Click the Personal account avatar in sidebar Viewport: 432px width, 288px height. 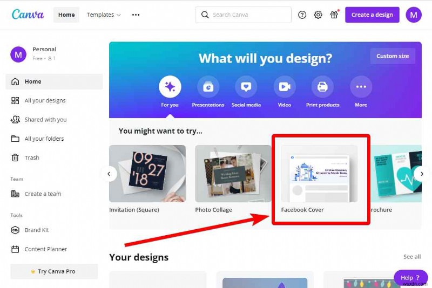coord(18,54)
